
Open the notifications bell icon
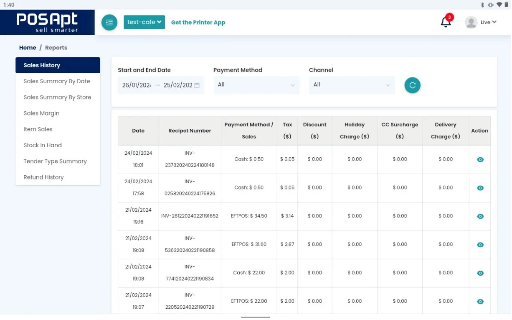pos(446,22)
